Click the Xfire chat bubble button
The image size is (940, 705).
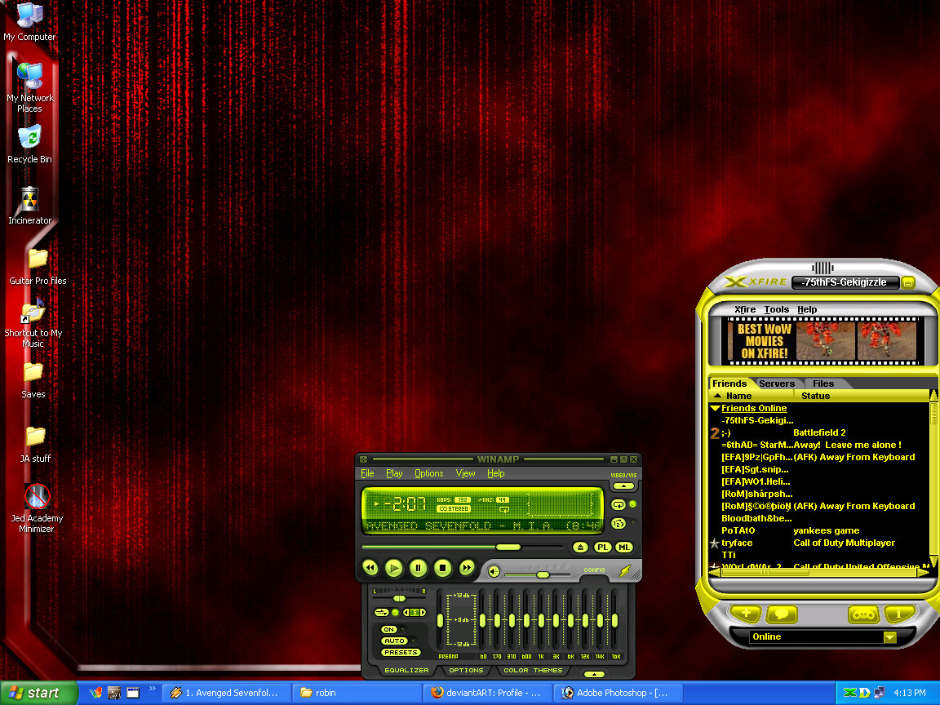click(x=782, y=614)
